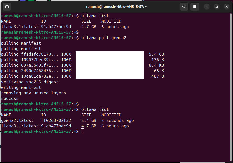Image resolution: width=233 pixels, height=163 pixels.
Task: Click the 5.4 GB size beside ff1d1fc78170
Action: pyautogui.click(x=156, y=54)
